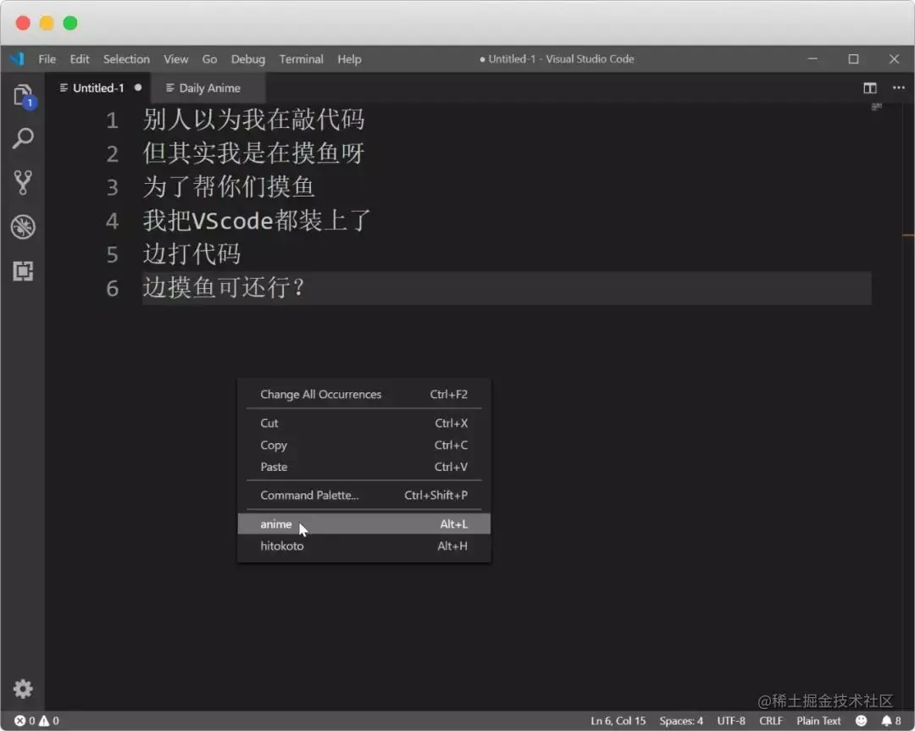Choose Copy in the context menu
915x731 pixels.
364,446
